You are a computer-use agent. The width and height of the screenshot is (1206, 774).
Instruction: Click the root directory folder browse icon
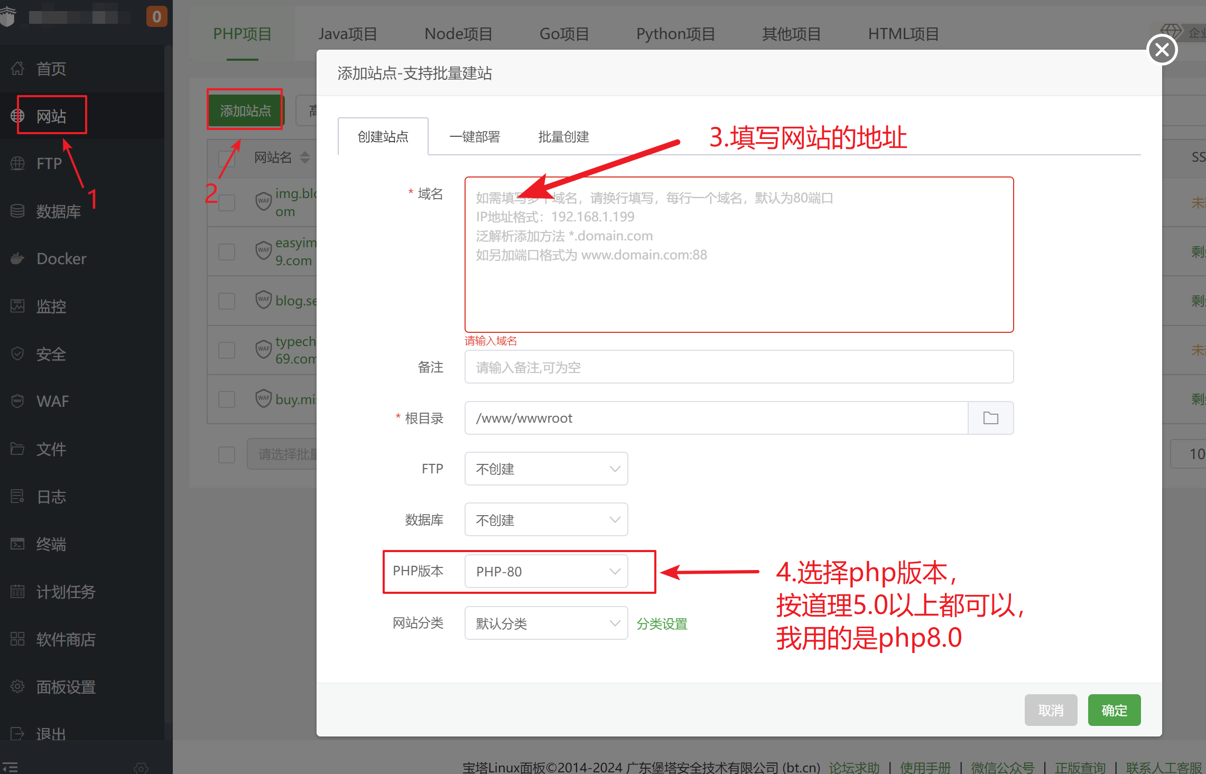990,418
